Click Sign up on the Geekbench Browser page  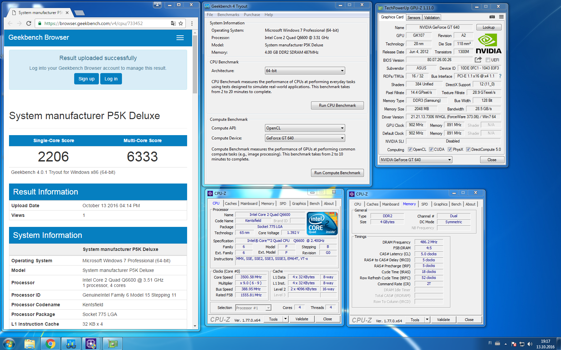[87, 79]
